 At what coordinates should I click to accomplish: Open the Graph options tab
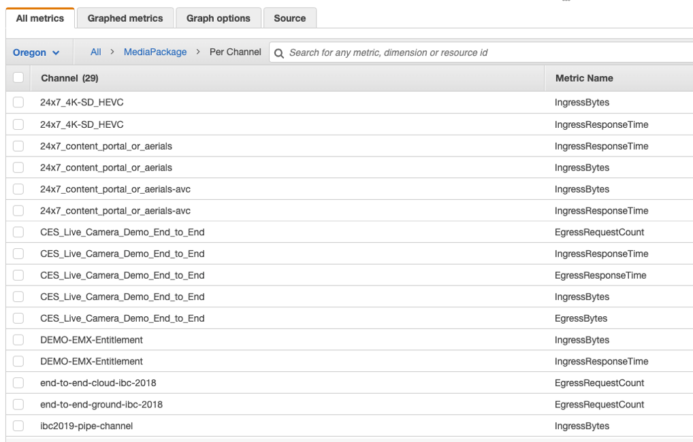tap(218, 18)
